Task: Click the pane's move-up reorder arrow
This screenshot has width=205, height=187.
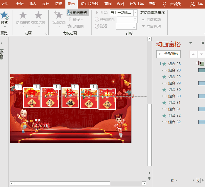Action: point(193,54)
